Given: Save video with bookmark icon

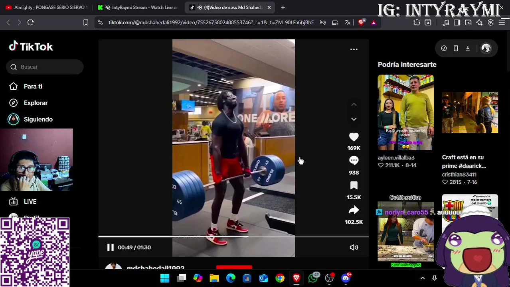Looking at the screenshot, I should [354, 186].
